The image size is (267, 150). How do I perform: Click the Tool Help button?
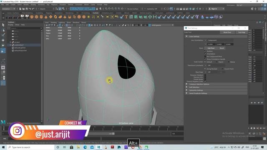click(x=242, y=32)
